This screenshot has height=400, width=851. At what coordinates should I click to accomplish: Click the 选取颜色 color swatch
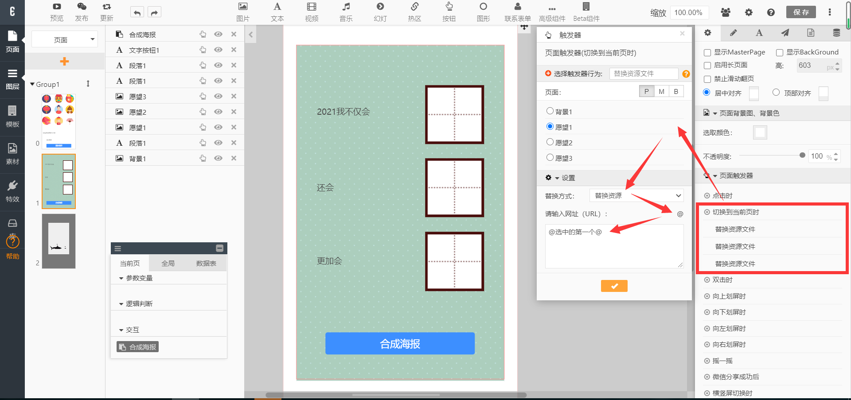coord(760,132)
